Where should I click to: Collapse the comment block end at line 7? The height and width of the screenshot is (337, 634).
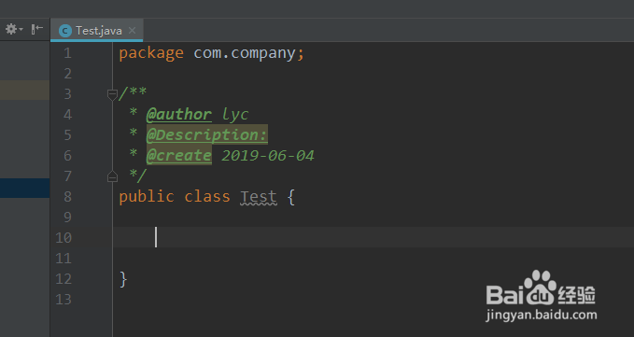(x=112, y=176)
